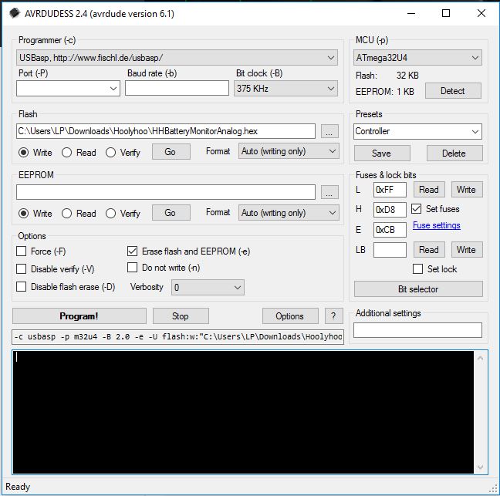Viewport: 500px width, 496px height.
Task: Open MCU ATmega32U4 dropdown
Action: pos(417,58)
